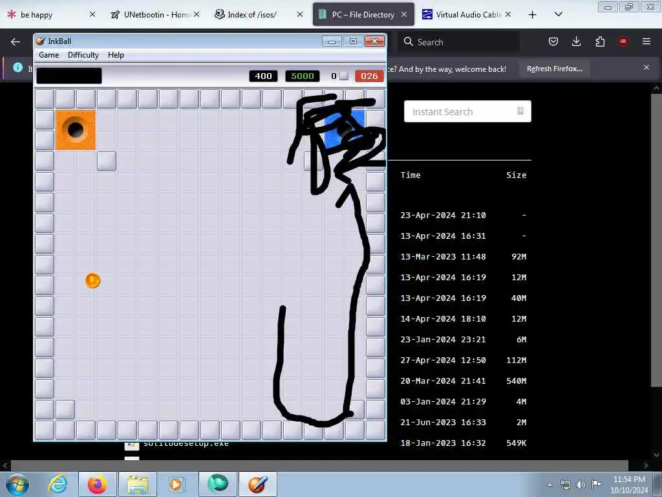Close the UNetbootin tab
This screenshot has height=497, width=662.
pyautogui.click(x=197, y=15)
